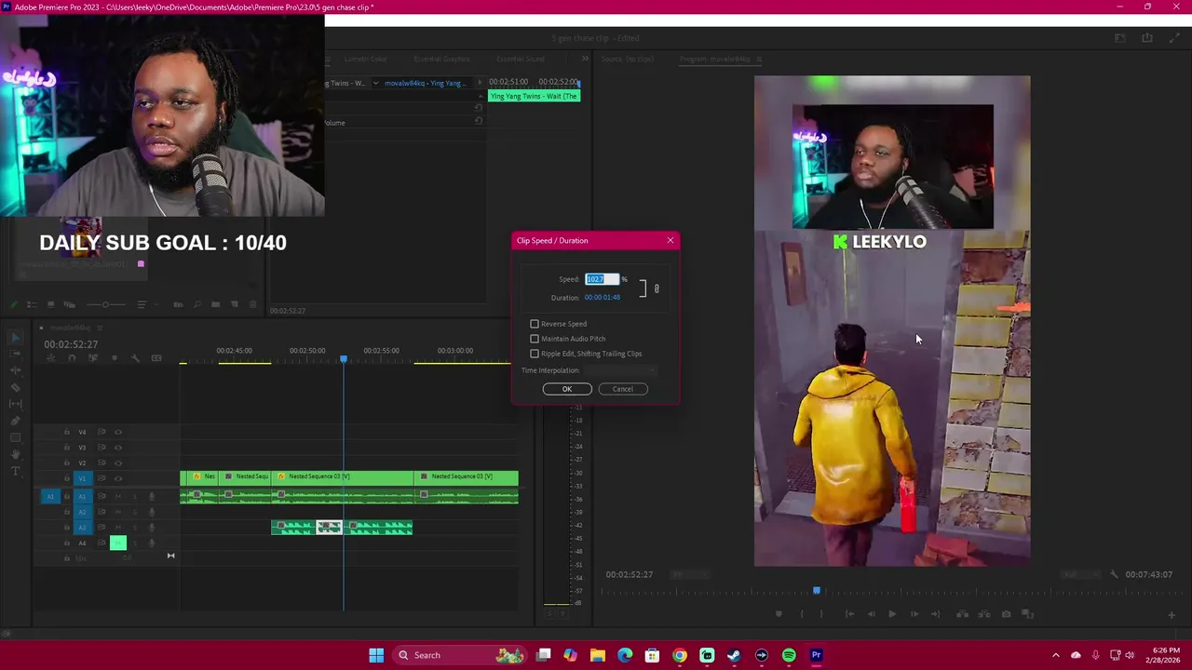Select the Slip tool

tap(15, 404)
